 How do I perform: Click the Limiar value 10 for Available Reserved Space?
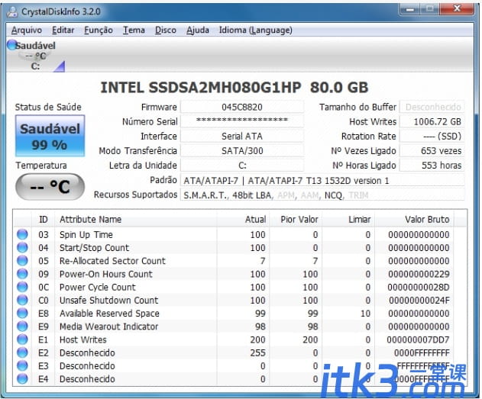365,313
